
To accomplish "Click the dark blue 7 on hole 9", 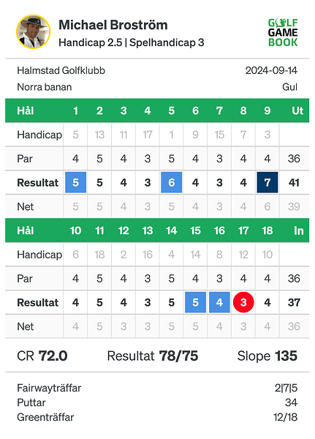I will click(x=267, y=182).
